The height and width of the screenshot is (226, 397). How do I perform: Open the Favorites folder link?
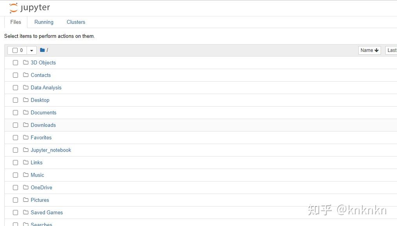(x=41, y=137)
